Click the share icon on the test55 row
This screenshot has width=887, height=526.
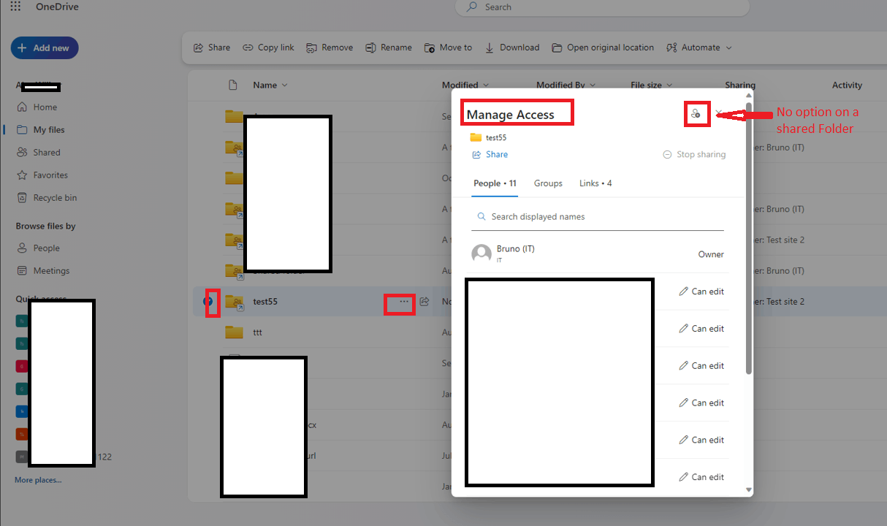pyautogui.click(x=425, y=301)
